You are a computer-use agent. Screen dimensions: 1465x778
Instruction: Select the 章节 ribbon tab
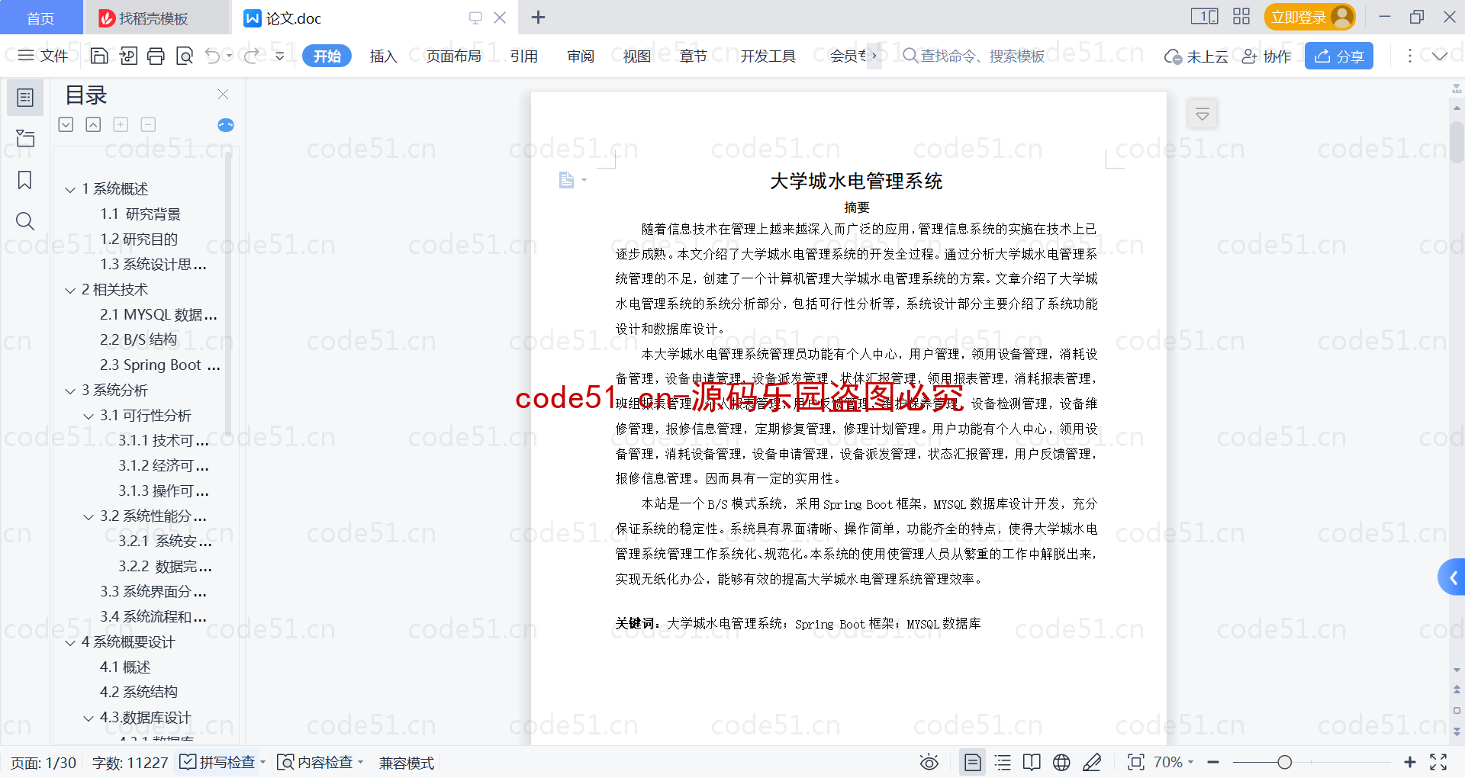693,56
